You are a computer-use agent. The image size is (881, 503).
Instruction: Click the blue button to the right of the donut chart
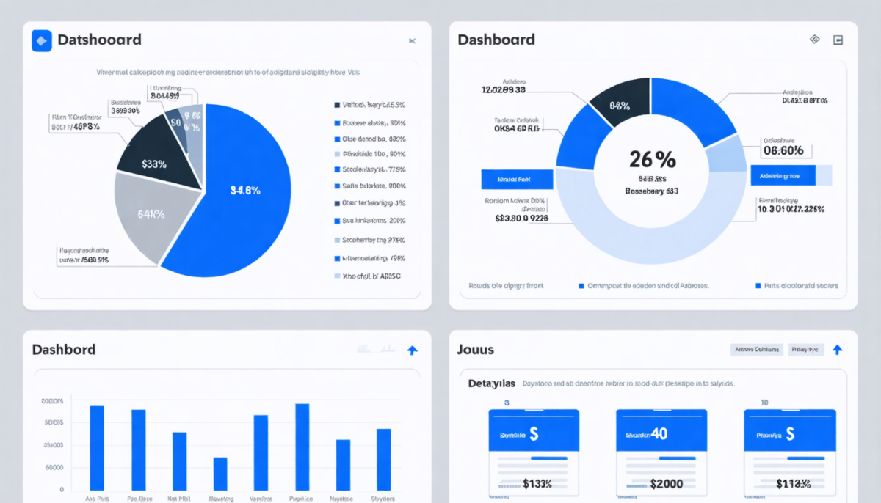pyautogui.click(x=783, y=175)
